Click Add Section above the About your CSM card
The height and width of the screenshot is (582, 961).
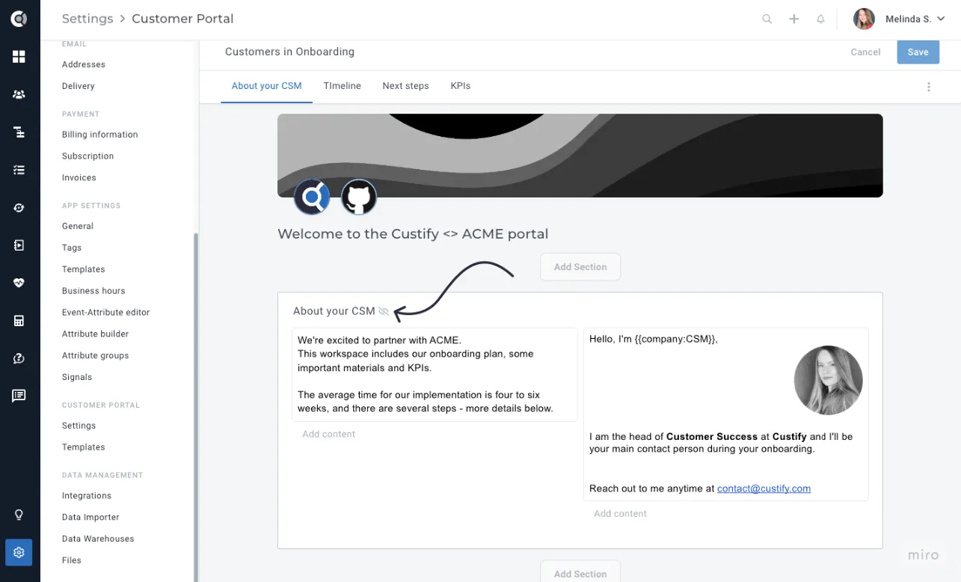[x=580, y=267]
